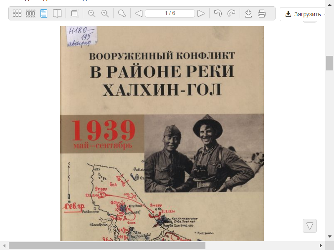Click the book cover page image
The image size is (334, 250).
[x=162, y=134]
